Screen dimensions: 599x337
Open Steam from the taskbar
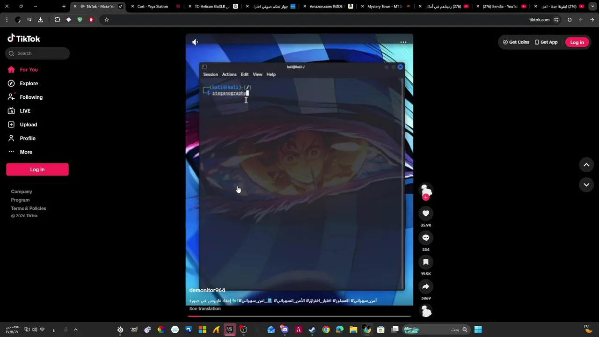[x=312, y=330]
